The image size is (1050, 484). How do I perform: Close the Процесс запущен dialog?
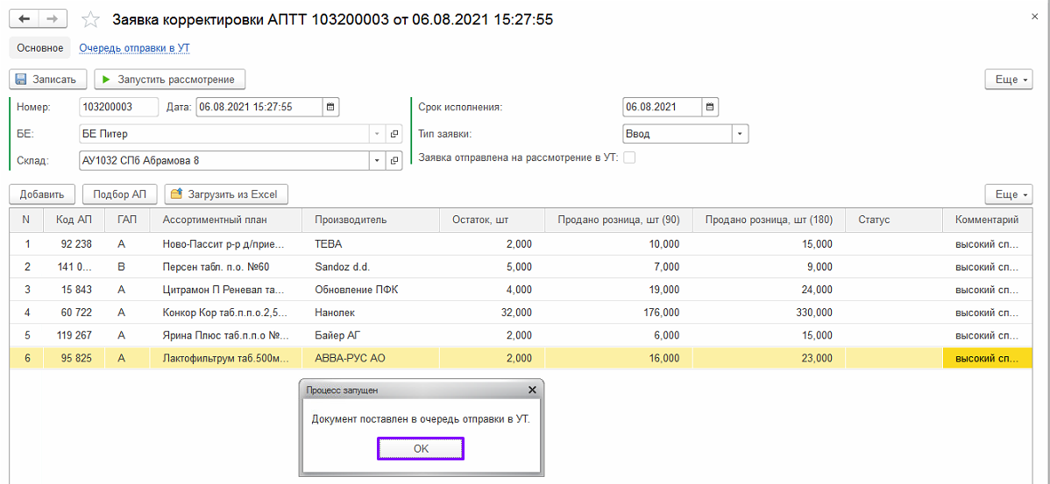[532, 389]
